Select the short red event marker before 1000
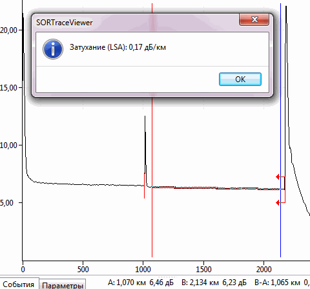Image resolution: width=310 pixels, height=289 pixels. tap(144, 186)
